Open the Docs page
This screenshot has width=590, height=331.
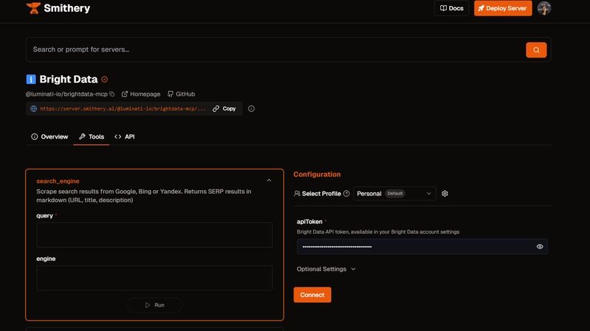pos(451,8)
